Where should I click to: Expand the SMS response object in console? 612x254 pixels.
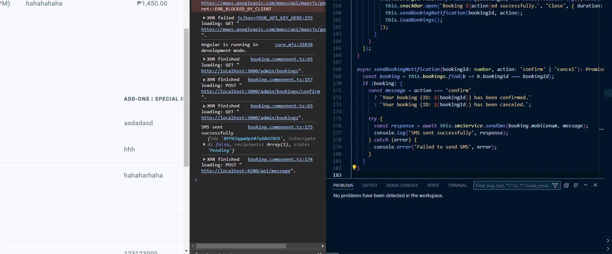pos(204,144)
